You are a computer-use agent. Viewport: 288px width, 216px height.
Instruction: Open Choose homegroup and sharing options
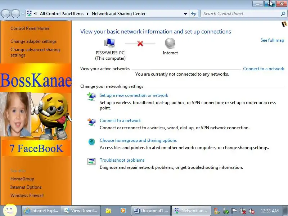[138, 140]
